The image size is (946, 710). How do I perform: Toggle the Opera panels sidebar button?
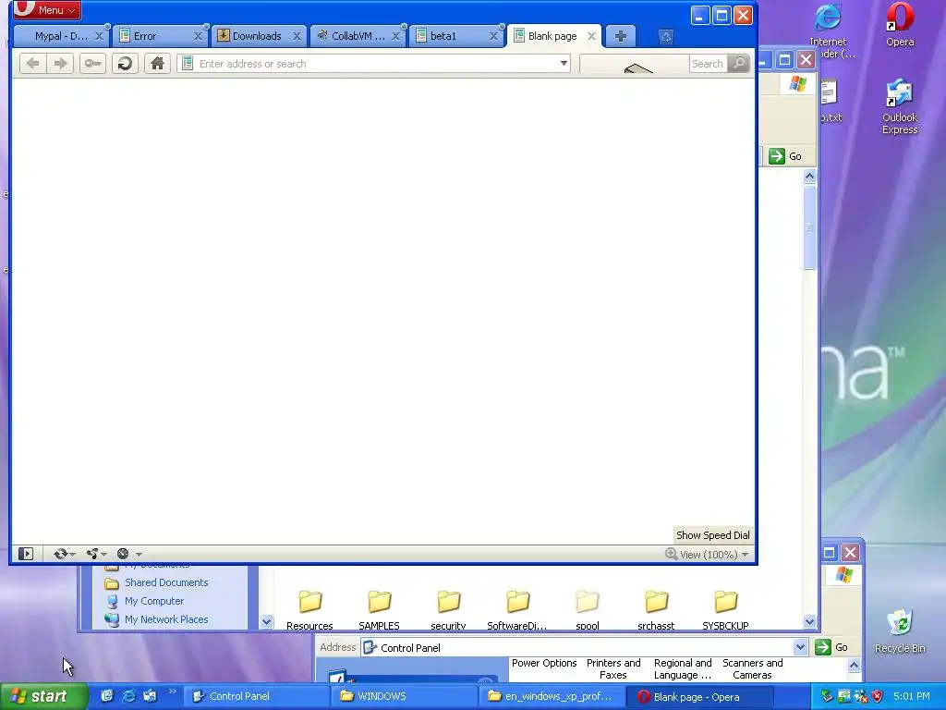pyautogui.click(x=25, y=554)
